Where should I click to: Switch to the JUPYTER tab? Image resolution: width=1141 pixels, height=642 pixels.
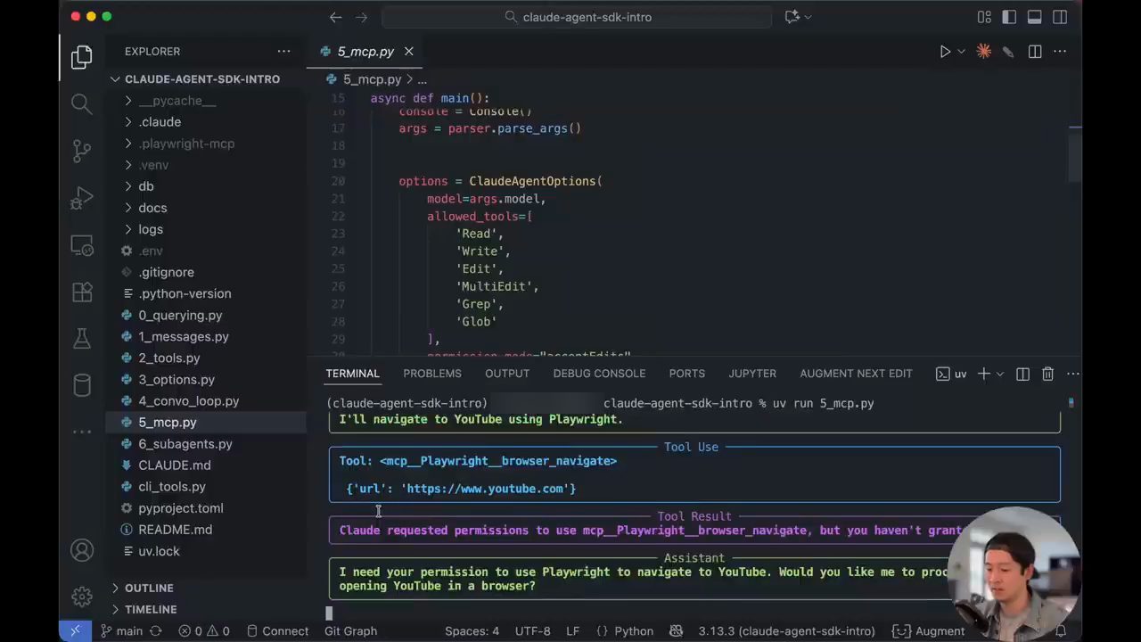[x=752, y=374]
